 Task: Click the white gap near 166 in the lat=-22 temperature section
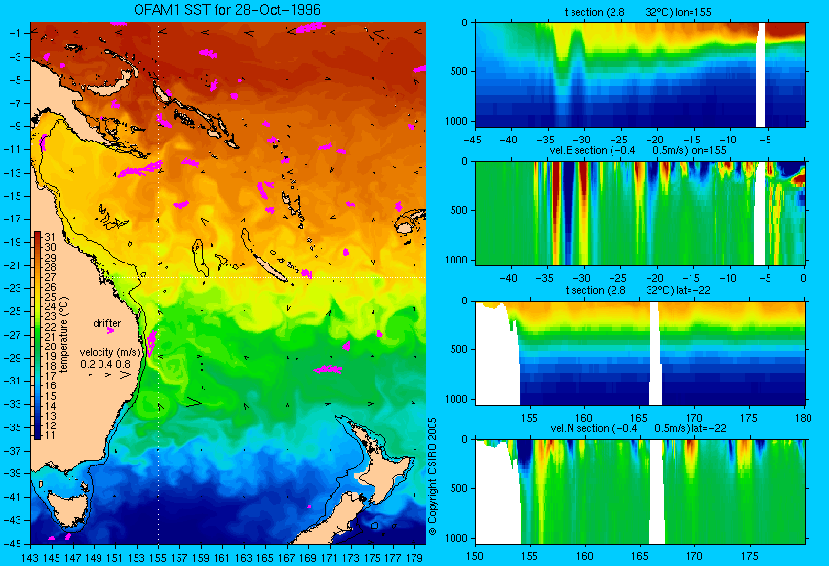pos(655,353)
